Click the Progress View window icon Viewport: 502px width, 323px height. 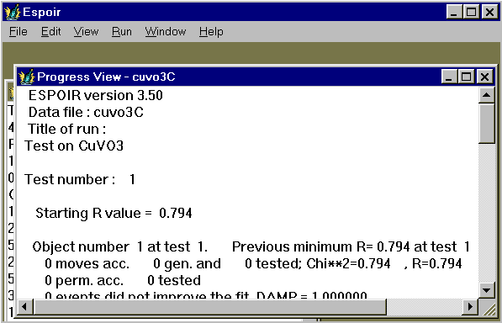coord(26,77)
